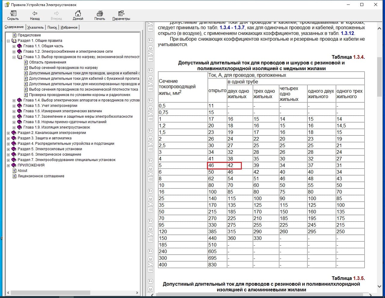Click book icon for Глава 1.5 Учет электроэнергии

click(x=20, y=106)
